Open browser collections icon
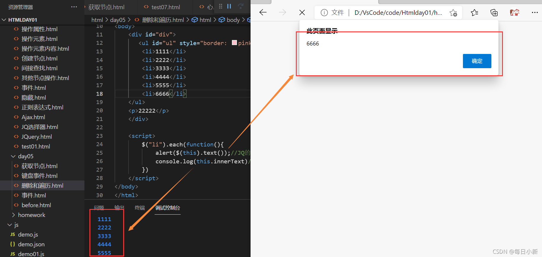 click(x=494, y=12)
